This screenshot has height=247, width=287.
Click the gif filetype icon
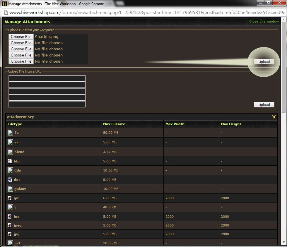coord(10,198)
